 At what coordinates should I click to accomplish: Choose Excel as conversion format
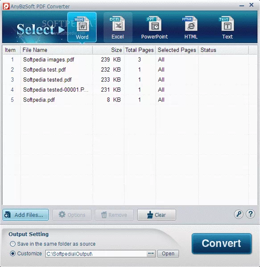118,27
